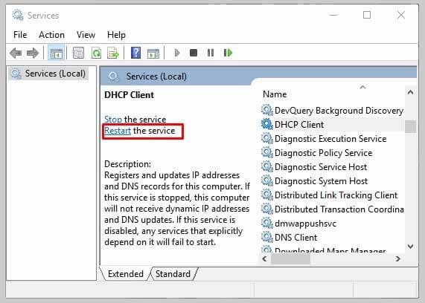This screenshot has width=425, height=303.
Task: Click the Back arrow toolbar icon
Action: click(x=16, y=53)
